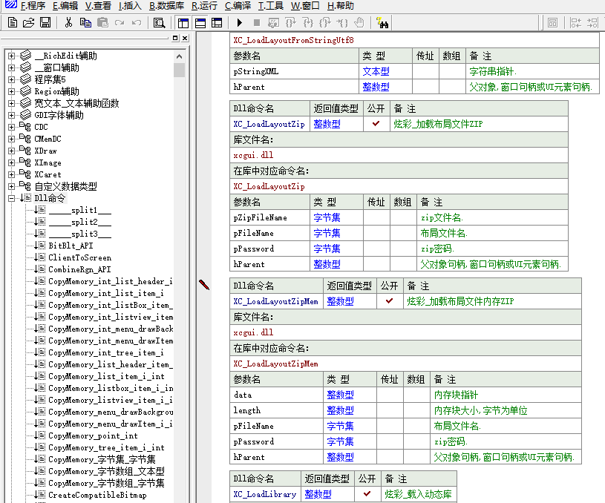The image size is (605, 503).
Task: Select the third panel layout icon
Action: tap(217, 23)
